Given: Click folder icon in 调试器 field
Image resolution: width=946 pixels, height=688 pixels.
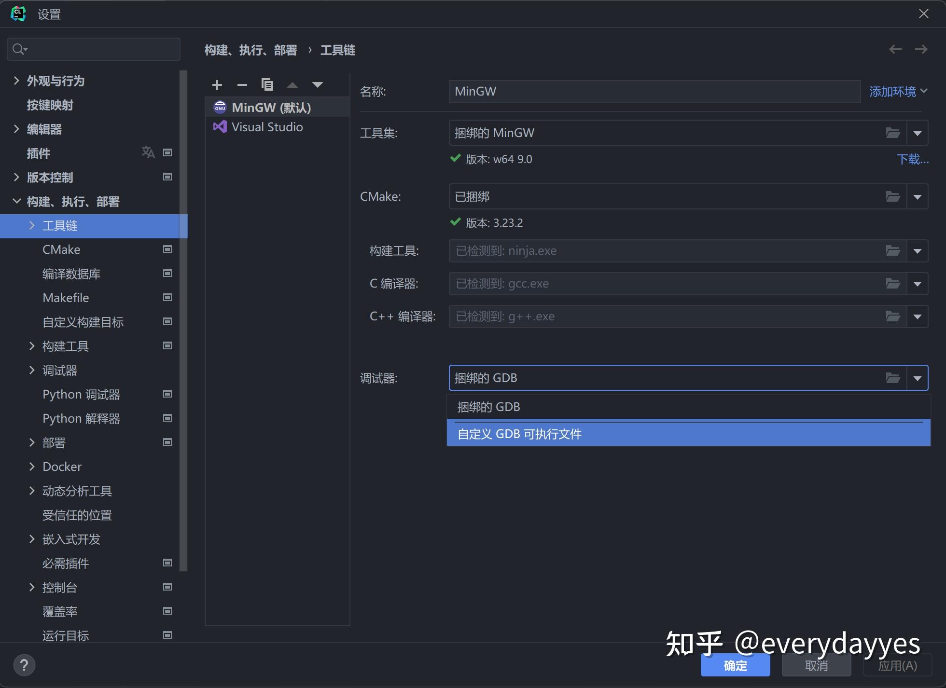Looking at the screenshot, I should (892, 378).
